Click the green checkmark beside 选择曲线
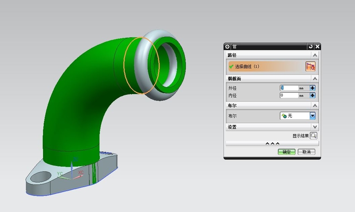Screen dimensions: 355x212 coord(231,67)
